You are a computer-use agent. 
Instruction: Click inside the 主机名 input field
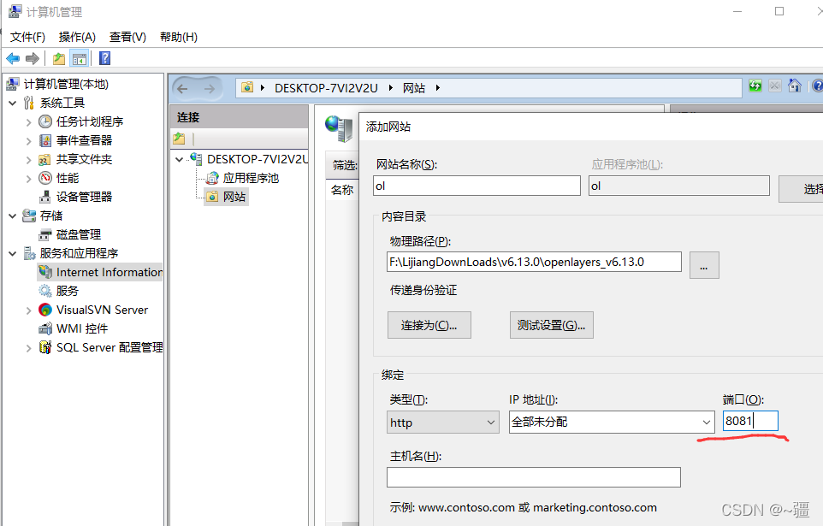(x=535, y=476)
